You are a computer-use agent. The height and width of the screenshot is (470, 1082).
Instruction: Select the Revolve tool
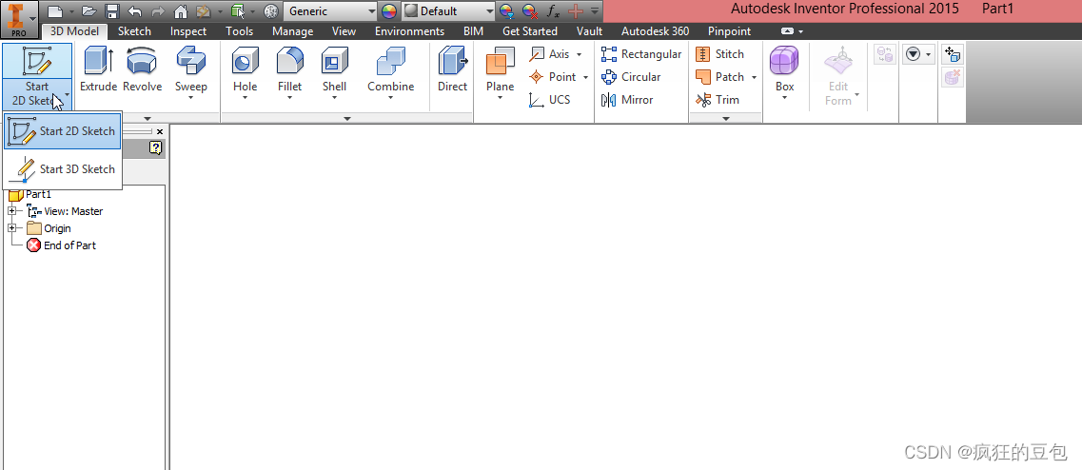point(142,69)
